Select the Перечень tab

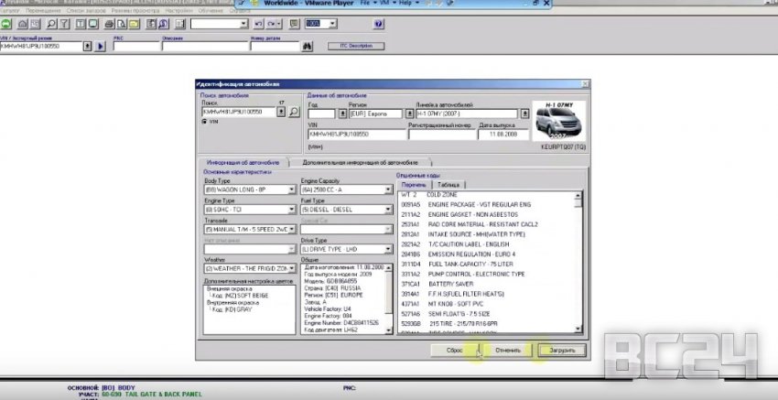(414, 183)
